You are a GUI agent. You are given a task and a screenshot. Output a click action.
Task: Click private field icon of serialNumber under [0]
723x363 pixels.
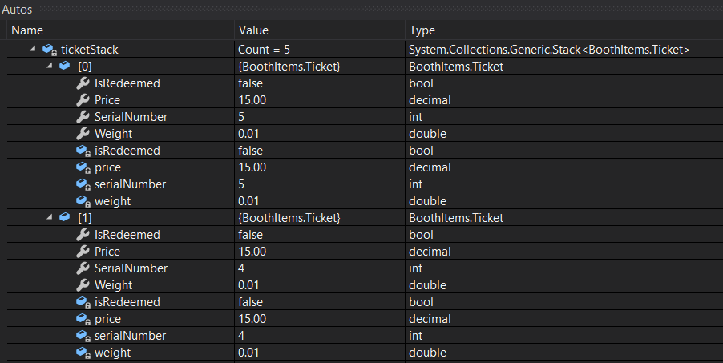coord(83,184)
